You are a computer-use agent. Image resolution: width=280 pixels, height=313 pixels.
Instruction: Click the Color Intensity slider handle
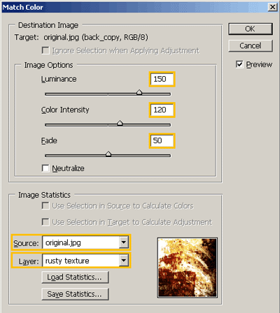coord(120,123)
